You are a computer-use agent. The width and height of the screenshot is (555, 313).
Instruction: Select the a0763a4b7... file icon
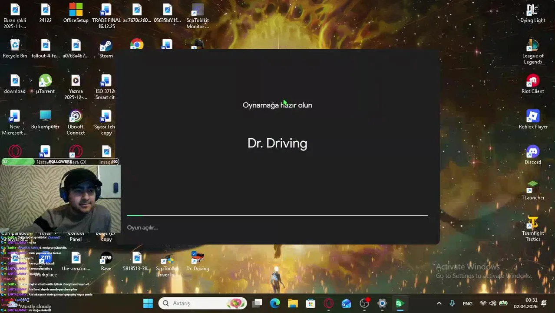point(76,49)
